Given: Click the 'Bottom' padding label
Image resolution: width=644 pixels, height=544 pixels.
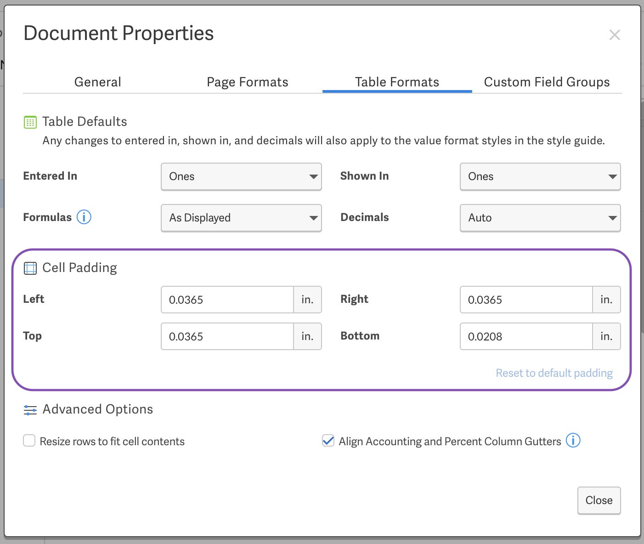Looking at the screenshot, I should pyautogui.click(x=360, y=336).
